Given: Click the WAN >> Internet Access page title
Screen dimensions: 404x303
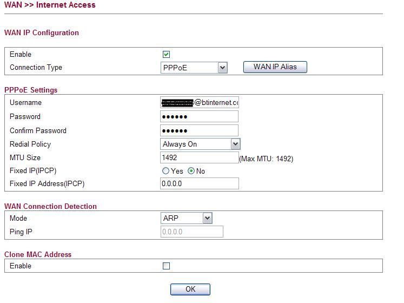Looking at the screenshot, I should (50, 5).
